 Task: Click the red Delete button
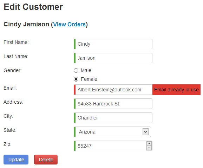[46, 160]
